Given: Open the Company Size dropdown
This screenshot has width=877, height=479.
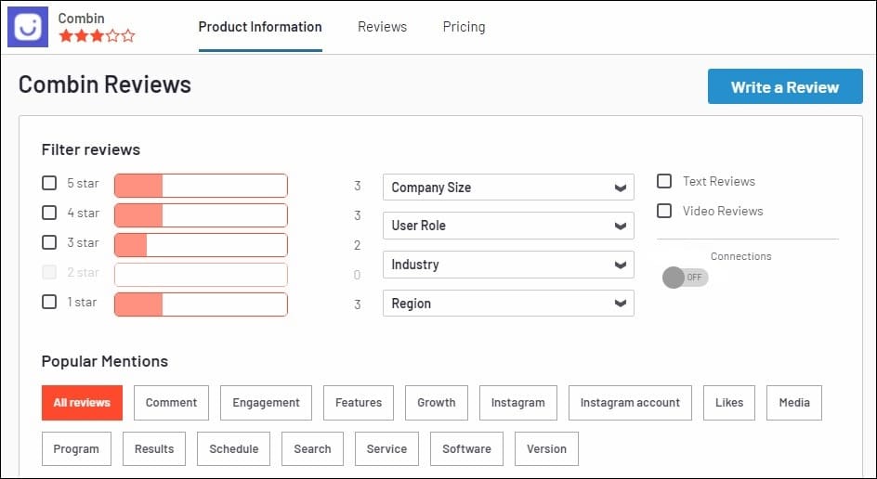Looking at the screenshot, I should [508, 188].
